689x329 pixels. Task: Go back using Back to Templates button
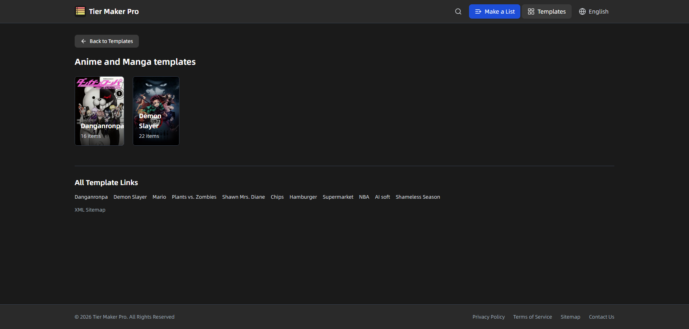107,41
